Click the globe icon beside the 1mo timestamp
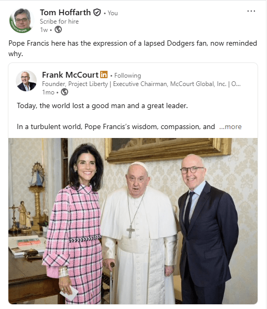The height and width of the screenshot is (309, 267). point(65,92)
